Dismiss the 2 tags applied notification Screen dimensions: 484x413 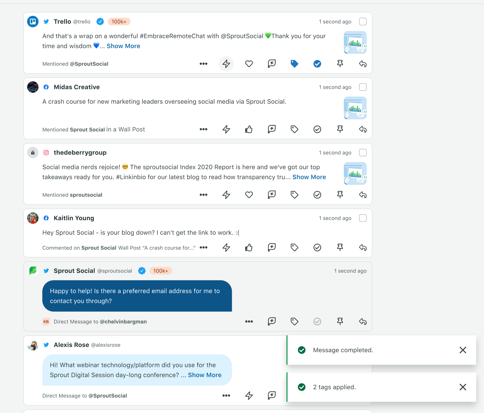pos(463,387)
